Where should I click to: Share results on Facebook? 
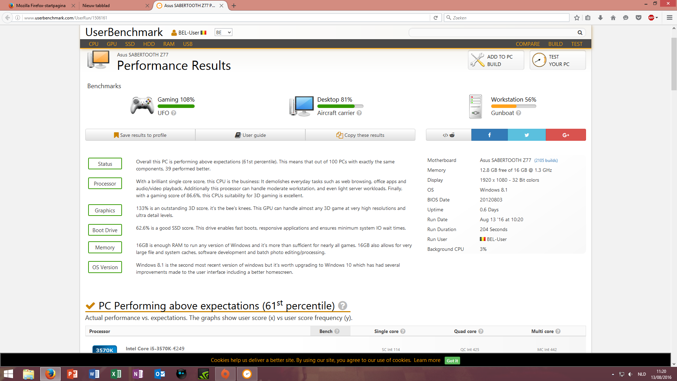click(x=489, y=135)
